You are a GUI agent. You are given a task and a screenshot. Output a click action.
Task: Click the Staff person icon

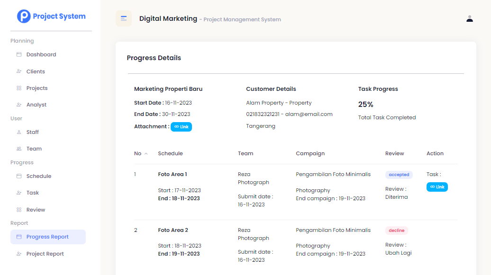[x=19, y=132]
